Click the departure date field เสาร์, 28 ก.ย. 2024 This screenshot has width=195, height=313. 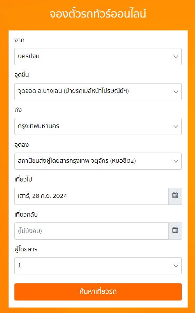tap(91, 196)
